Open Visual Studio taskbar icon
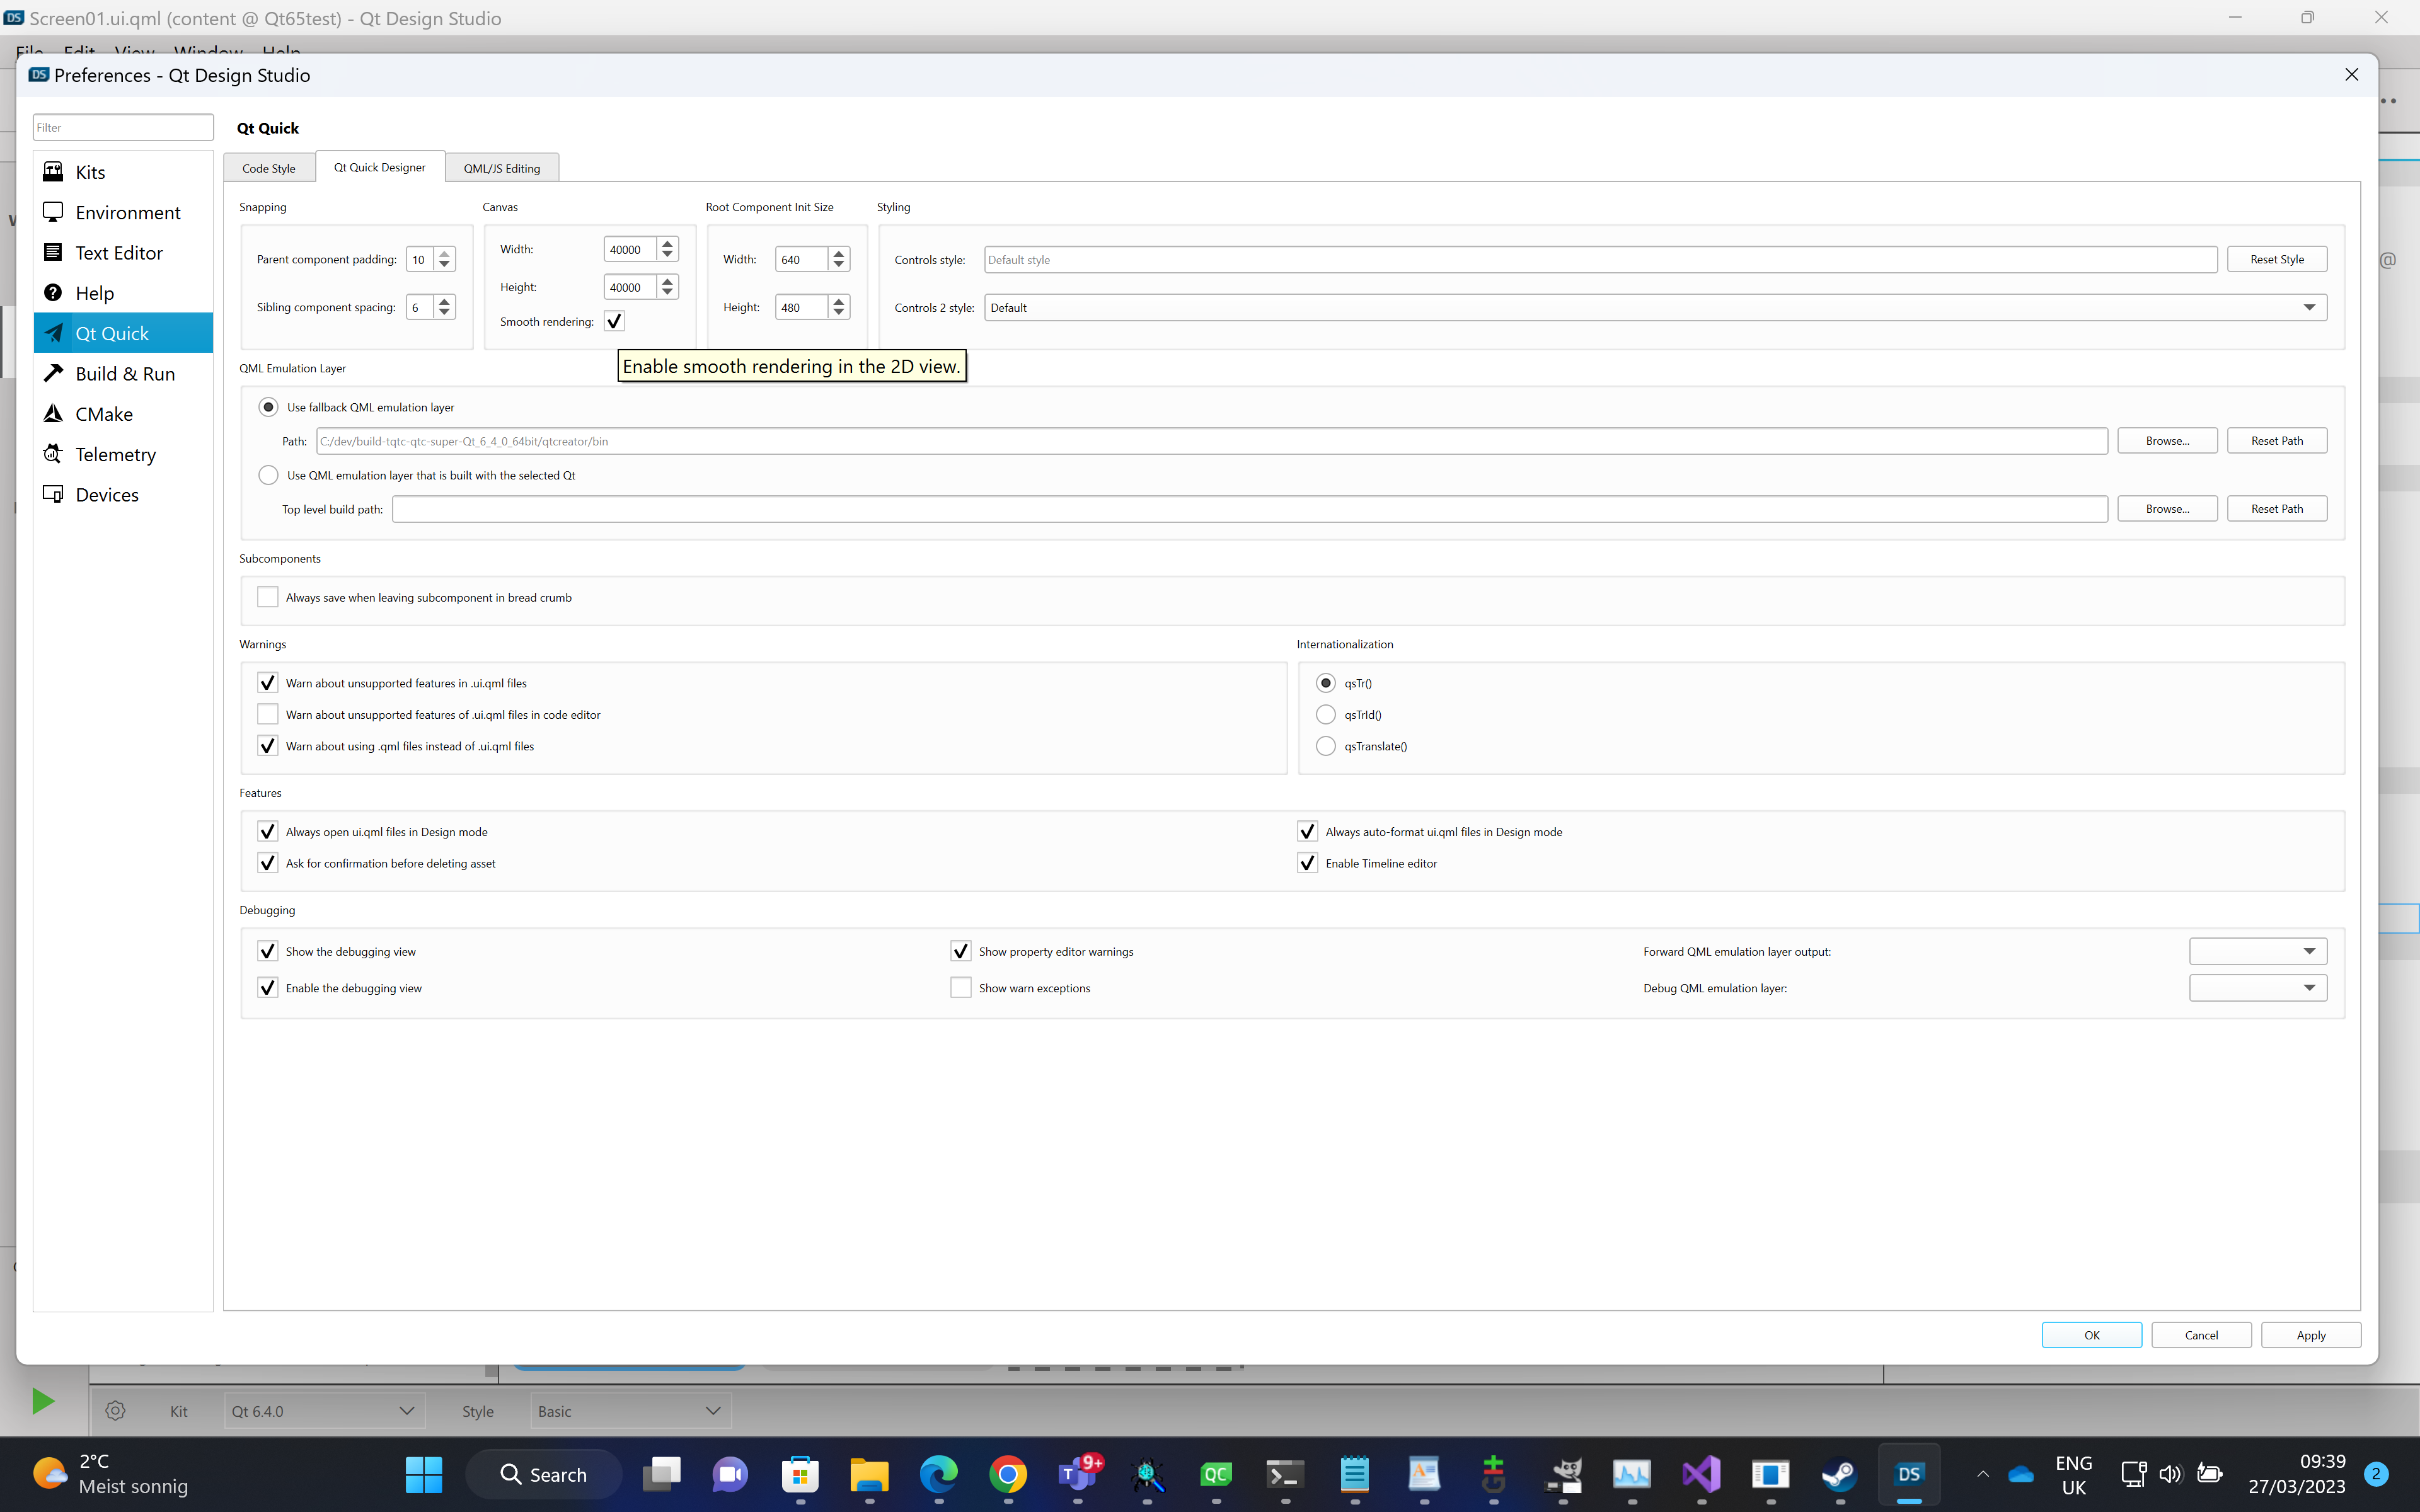The width and height of the screenshot is (2420, 1512). coord(1701,1474)
